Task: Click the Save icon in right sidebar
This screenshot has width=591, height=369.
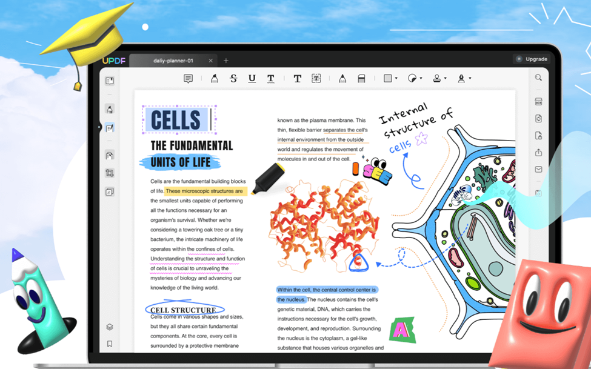Action: pos(539,193)
